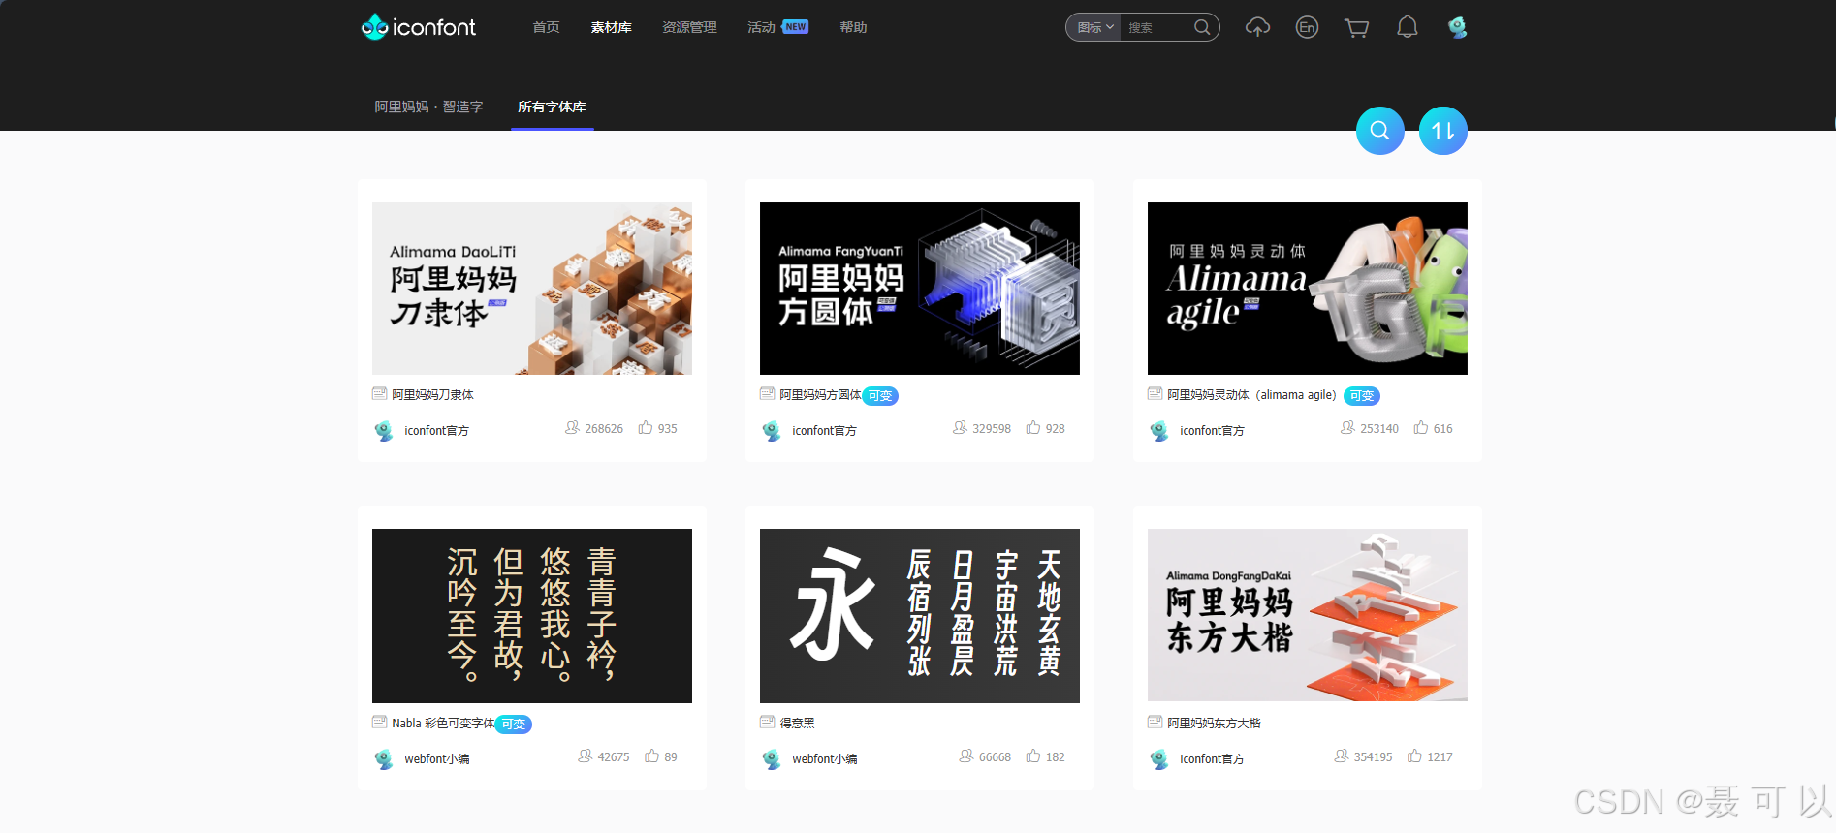The width and height of the screenshot is (1836, 833).
Task: Click the Nabla 彩色可变字体 title link
Action: click(x=443, y=723)
